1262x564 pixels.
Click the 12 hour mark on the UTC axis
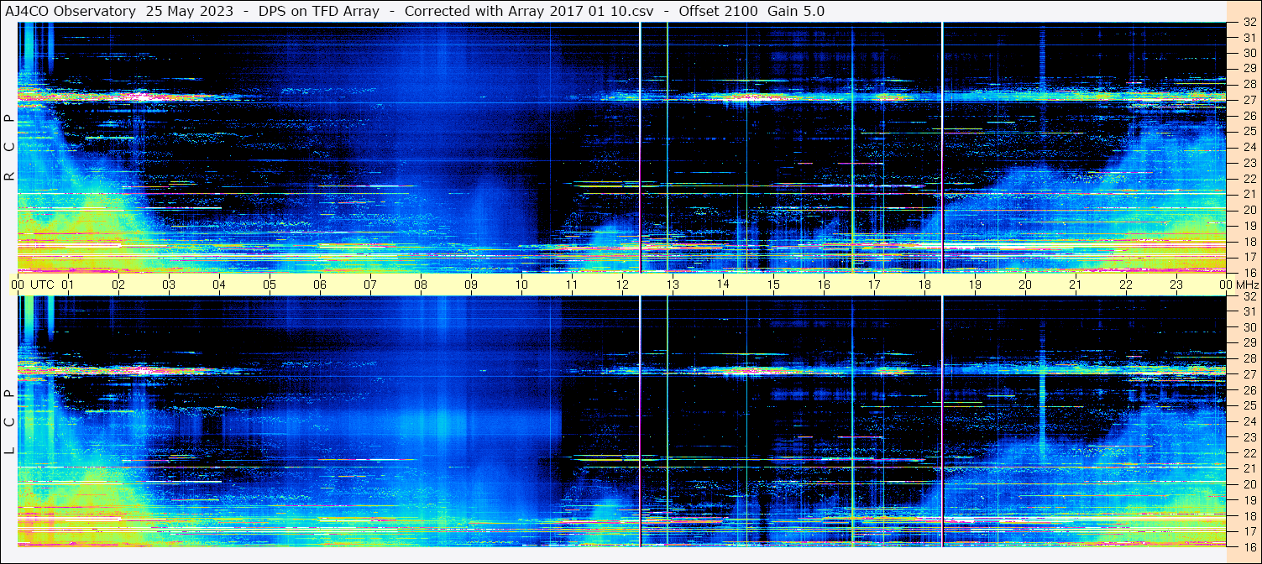(x=622, y=285)
